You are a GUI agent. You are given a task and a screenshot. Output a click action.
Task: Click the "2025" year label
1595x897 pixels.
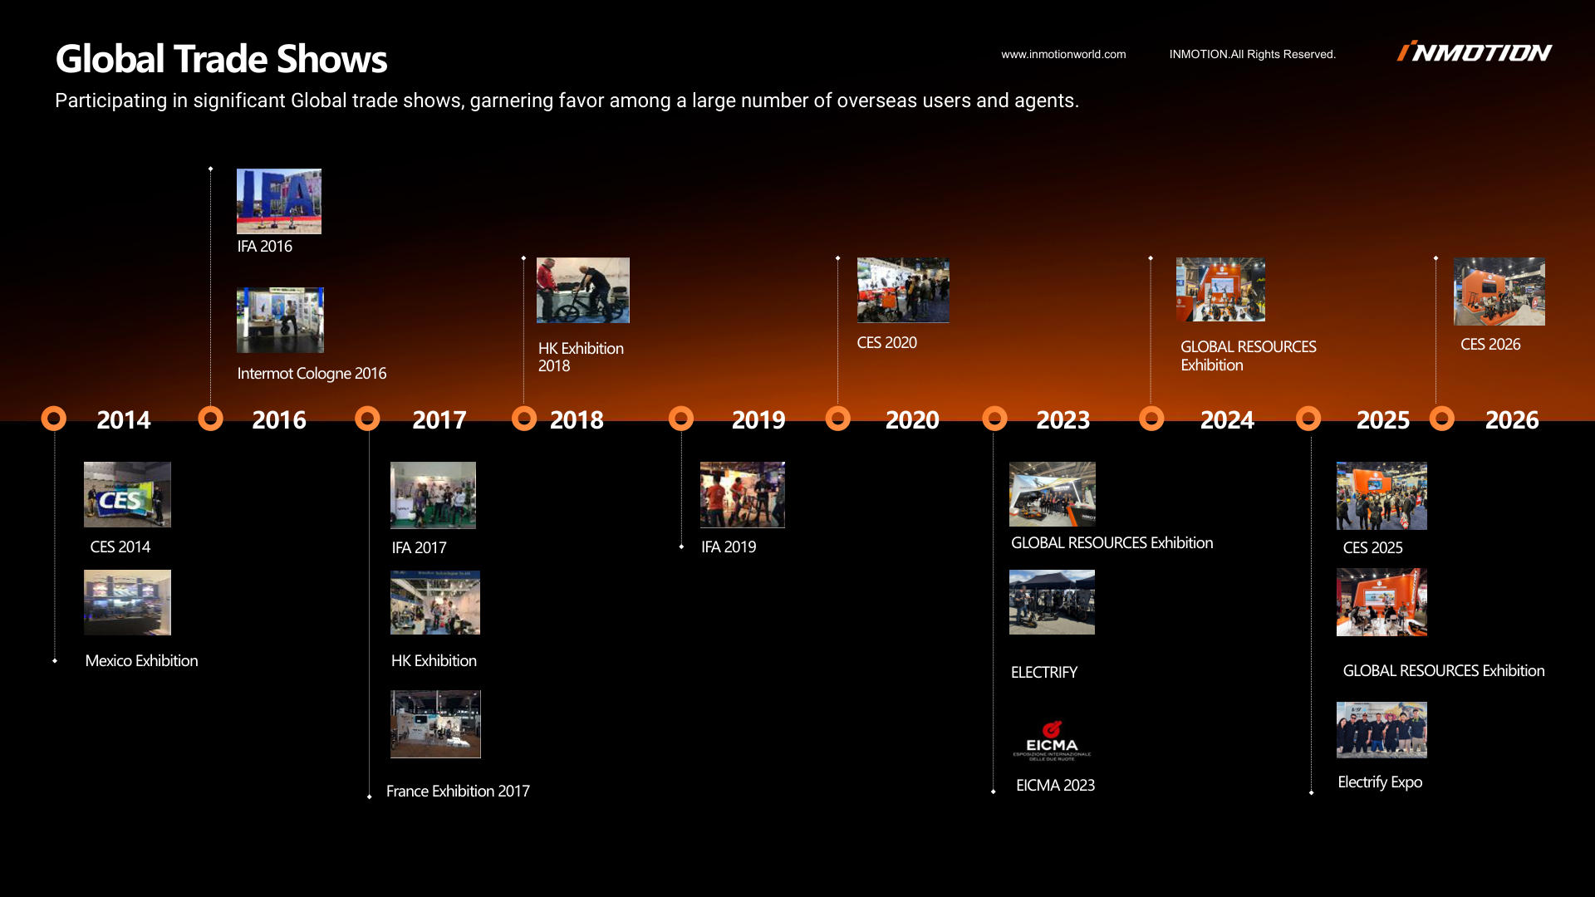(1383, 420)
